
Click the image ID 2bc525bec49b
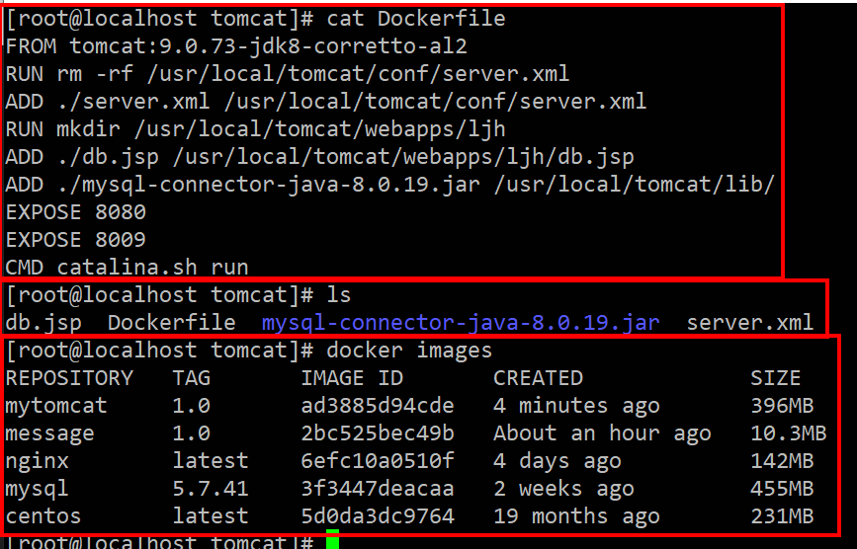[378, 433]
